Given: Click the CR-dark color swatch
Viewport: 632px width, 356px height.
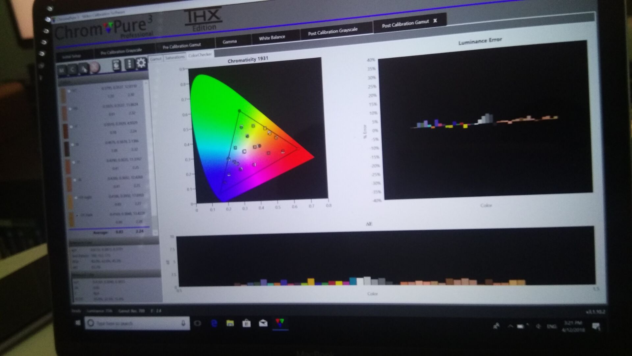Looking at the screenshot, I should pos(71,219).
